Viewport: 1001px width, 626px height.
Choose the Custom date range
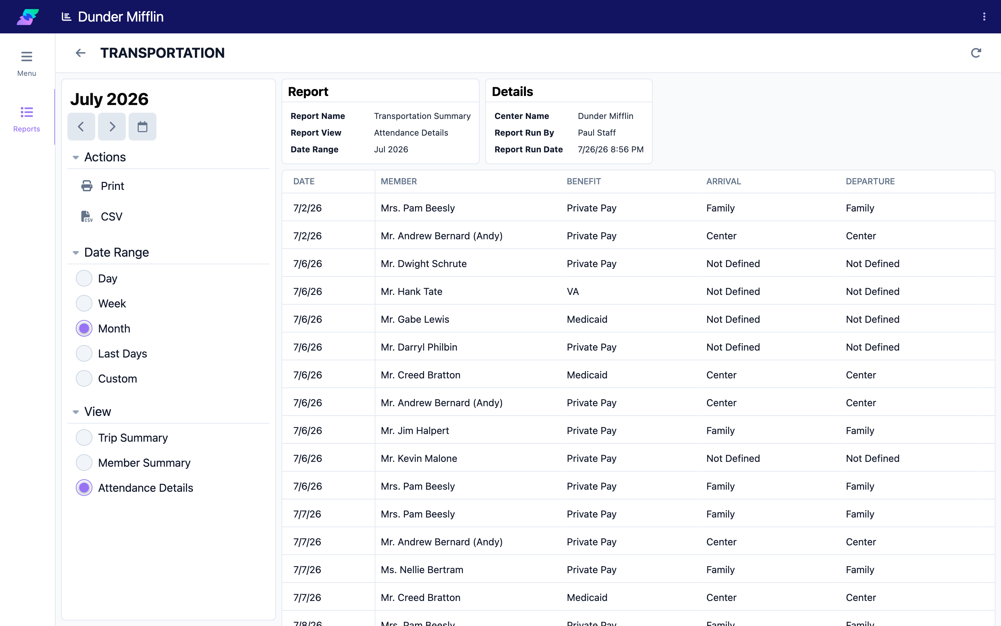pos(84,378)
